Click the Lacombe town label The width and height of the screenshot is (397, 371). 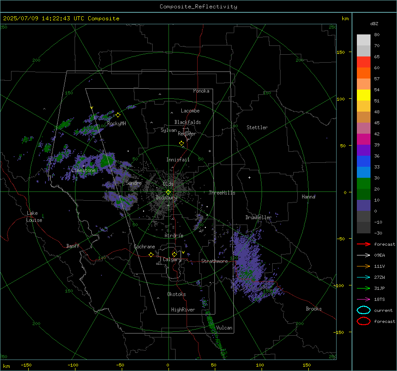(190, 111)
